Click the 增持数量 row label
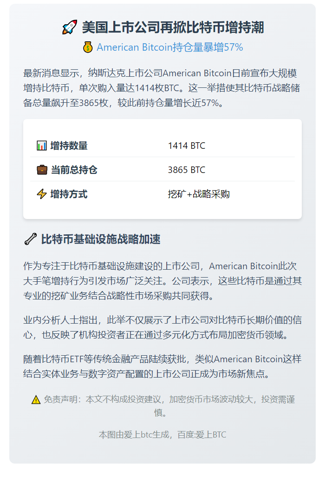The height and width of the screenshot is (478, 325). (69, 146)
